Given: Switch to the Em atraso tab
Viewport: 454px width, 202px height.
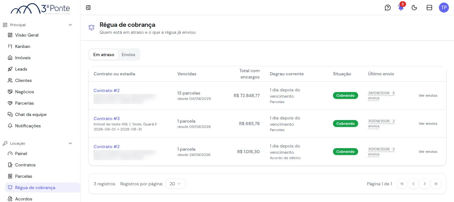Looking at the screenshot, I should (x=104, y=55).
